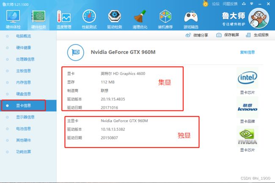Click 复制信息 copy info link
This screenshot has width=275, height=183.
pos(247,52)
